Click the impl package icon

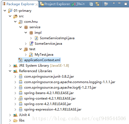tap(31, 33)
